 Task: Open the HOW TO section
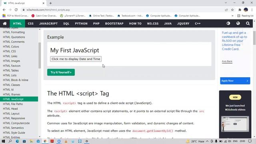(135, 24)
